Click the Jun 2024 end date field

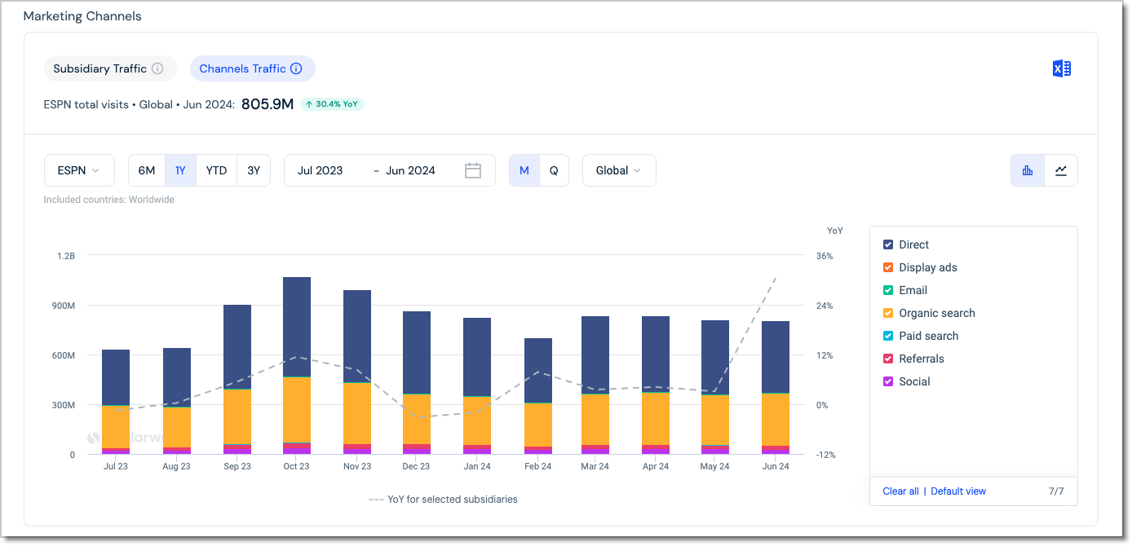(x=410, y=170)
